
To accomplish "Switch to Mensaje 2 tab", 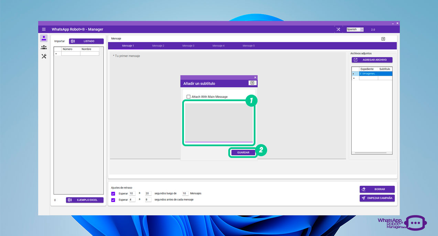I will pyautogui.click(x=158, y=46).
